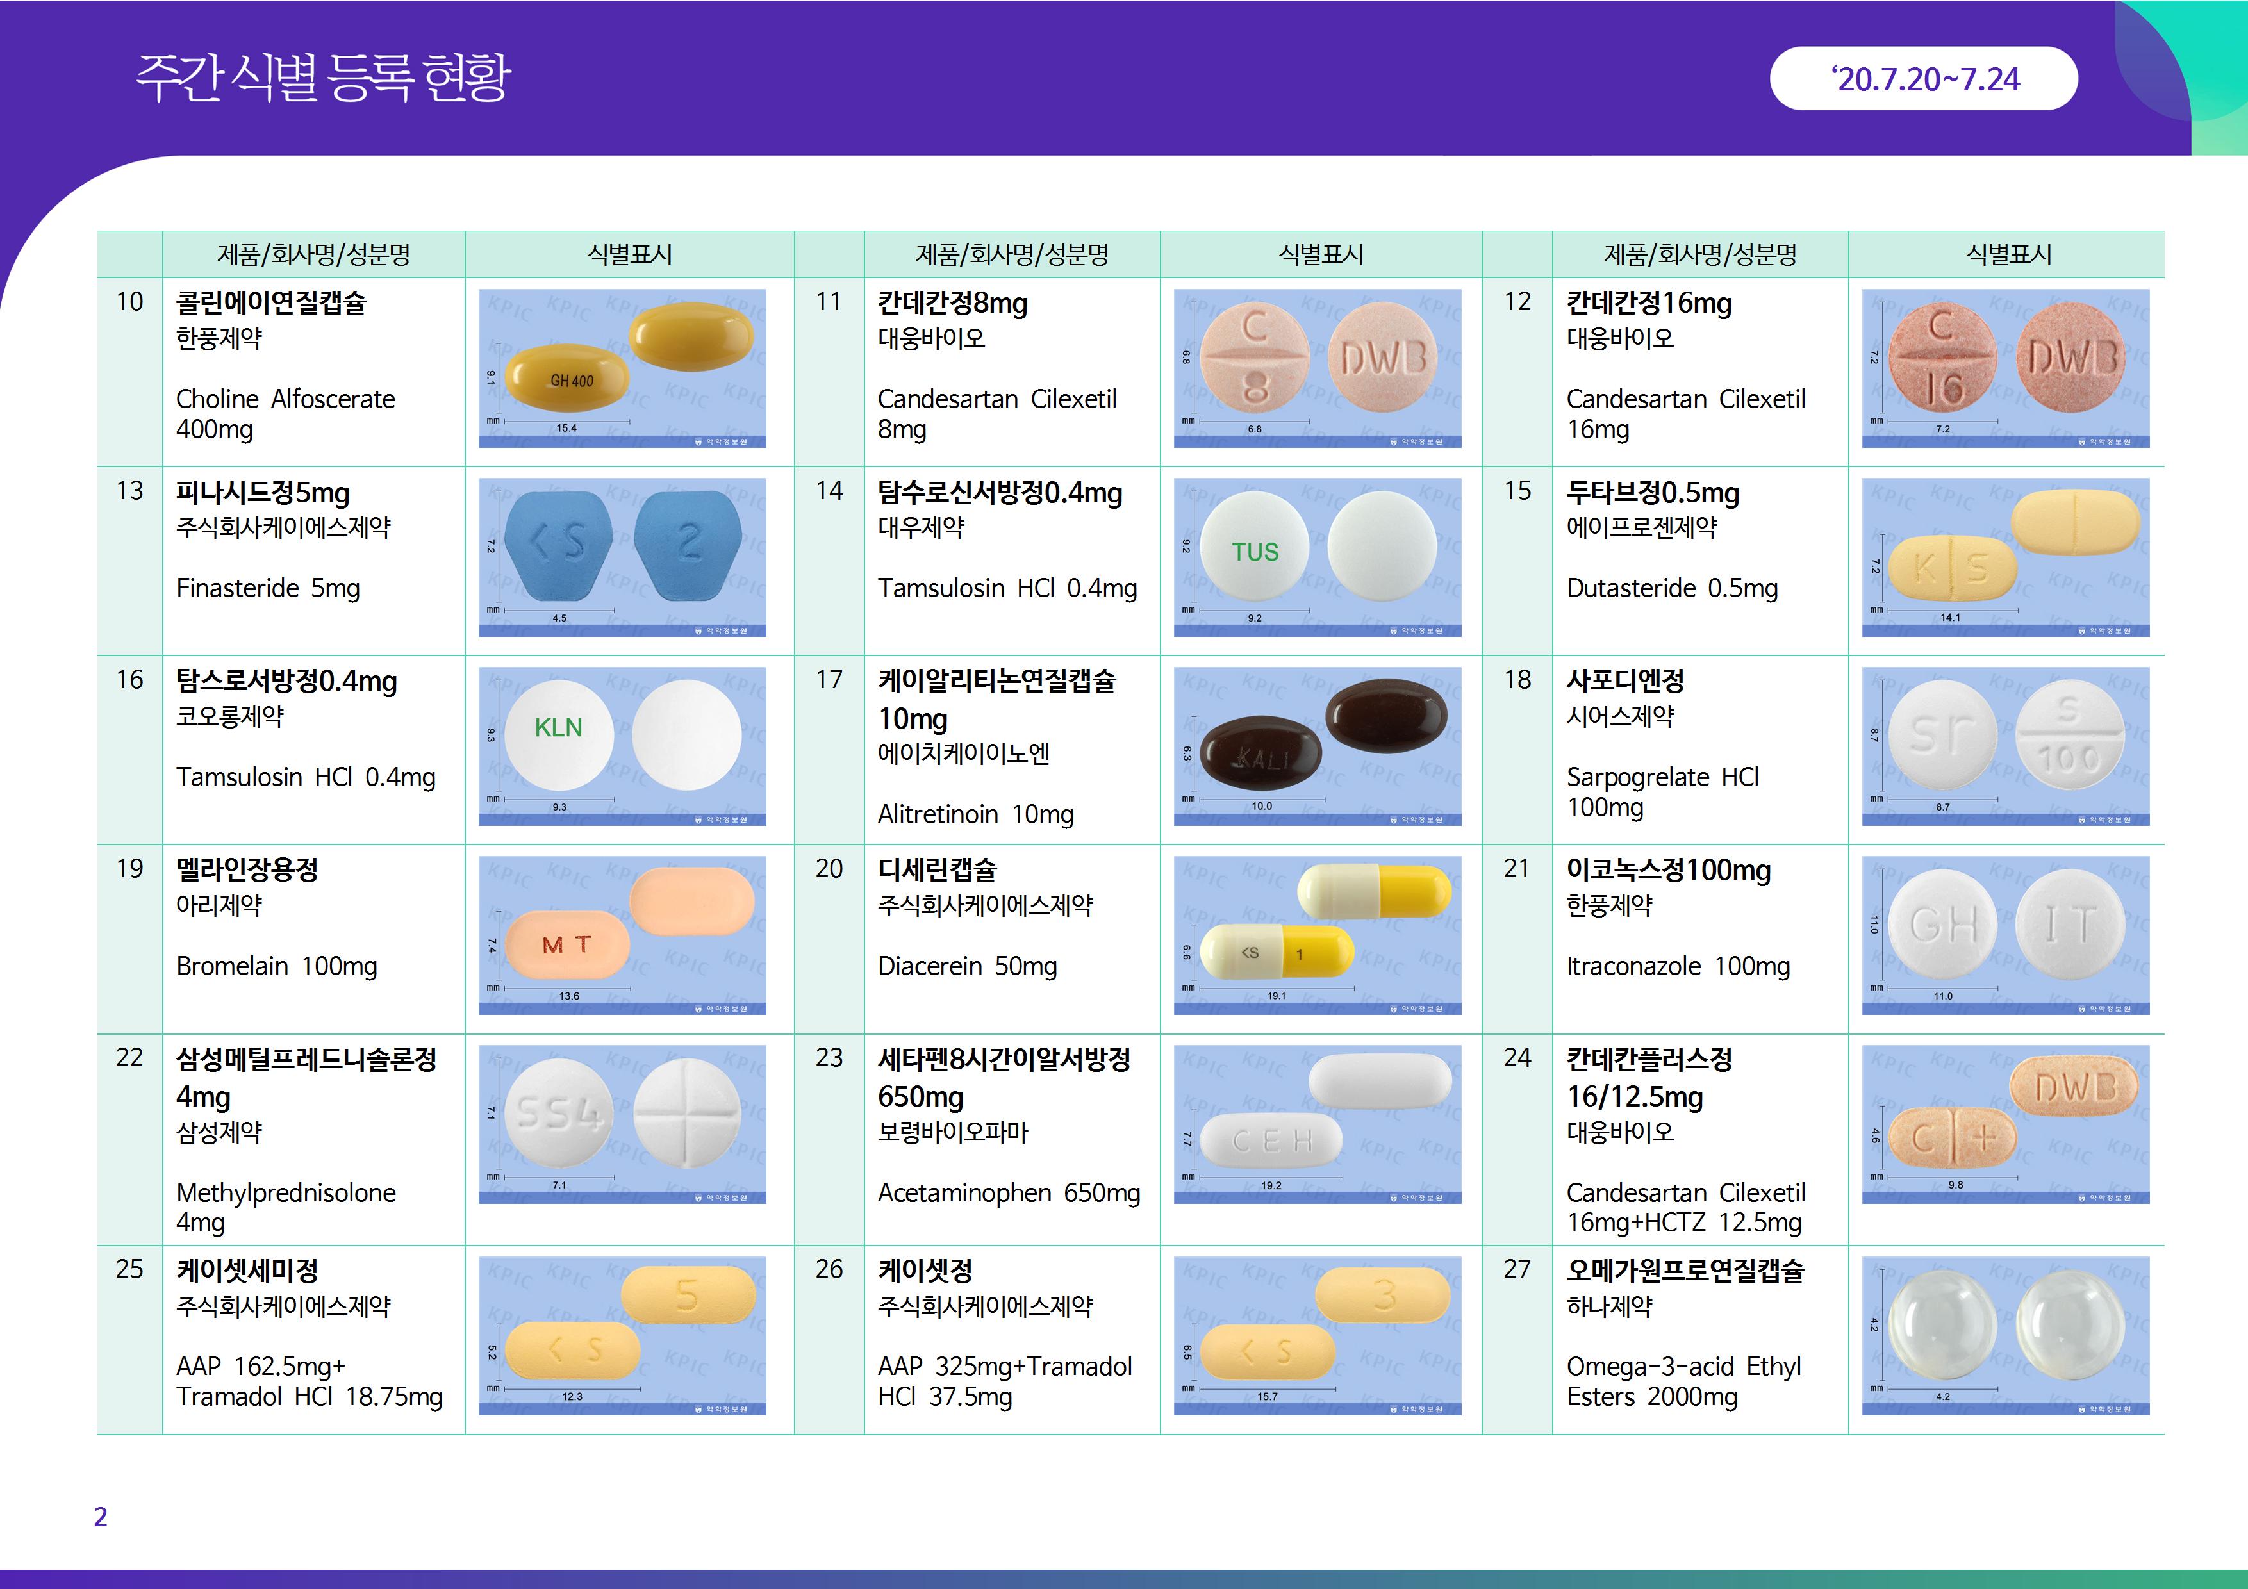The width and height of the screenshot is (2248, 1589).
Task: Click the SS4 cross-scored tablet image
Action: click(622, 1124)
